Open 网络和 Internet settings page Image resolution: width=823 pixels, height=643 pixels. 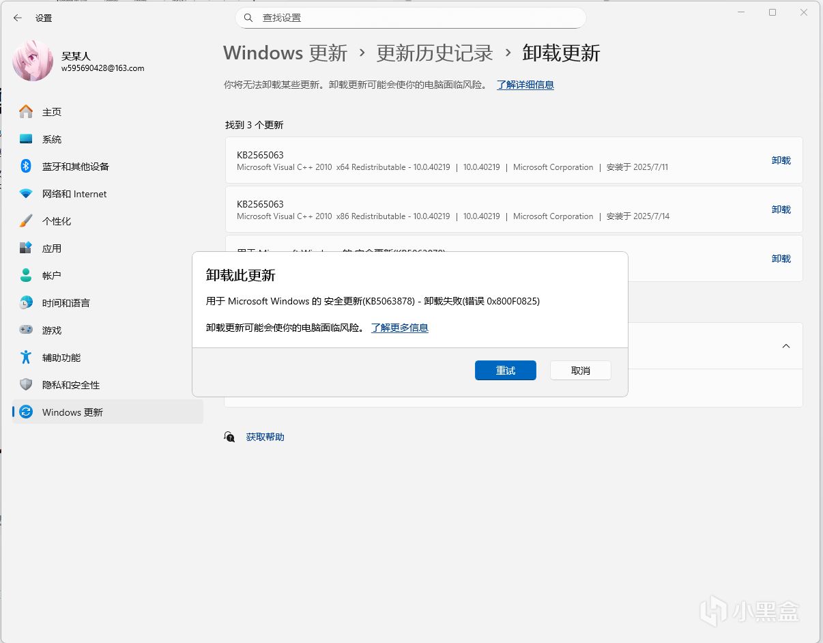click(108, 193)
